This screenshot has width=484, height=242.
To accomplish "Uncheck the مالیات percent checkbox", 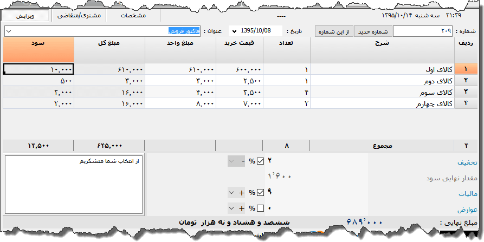I will pyautogui.click(x=261, y=192).
